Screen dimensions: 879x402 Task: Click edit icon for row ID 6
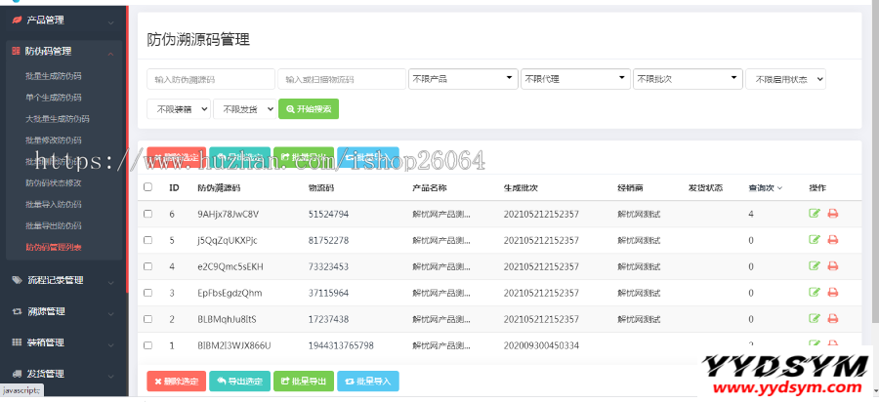click(815, 214)
